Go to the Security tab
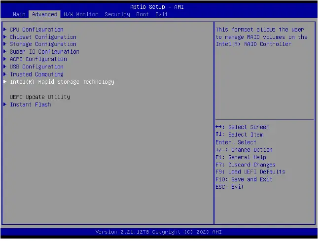 coord(117,14)
